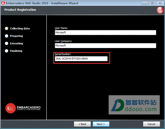Click the User Company label

[x=63, y=41]
